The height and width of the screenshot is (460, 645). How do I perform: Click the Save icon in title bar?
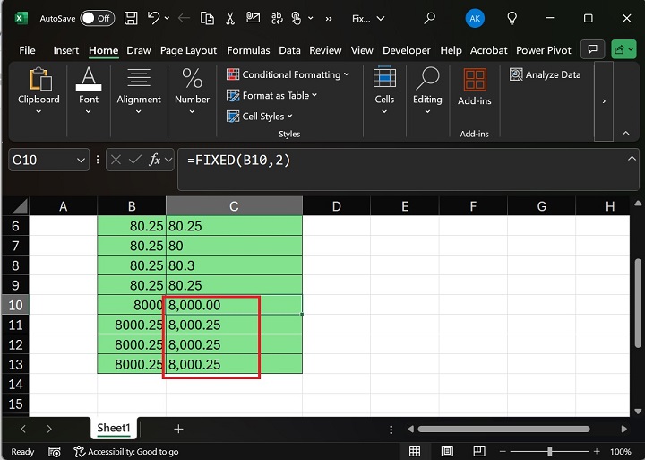click(131, 18)
